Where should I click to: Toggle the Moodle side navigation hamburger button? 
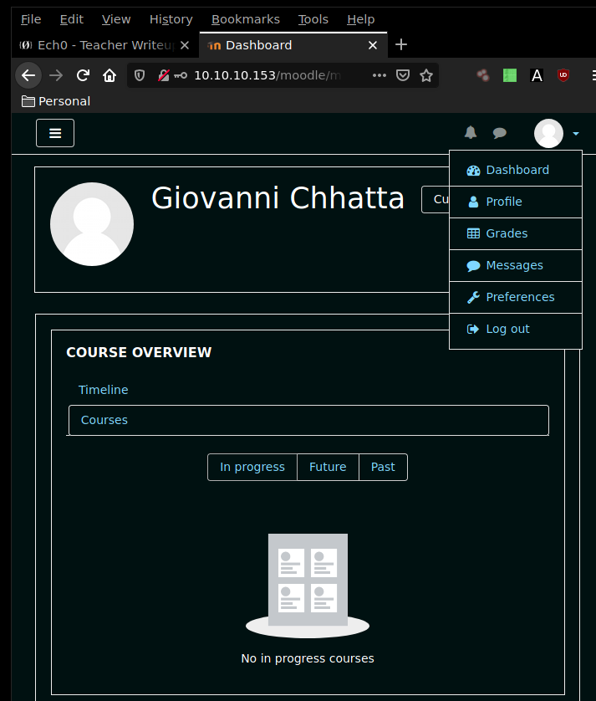point(55,133)
